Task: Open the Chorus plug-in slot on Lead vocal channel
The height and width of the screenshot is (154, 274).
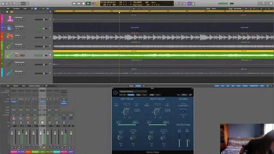Action: tap(14, 102)
